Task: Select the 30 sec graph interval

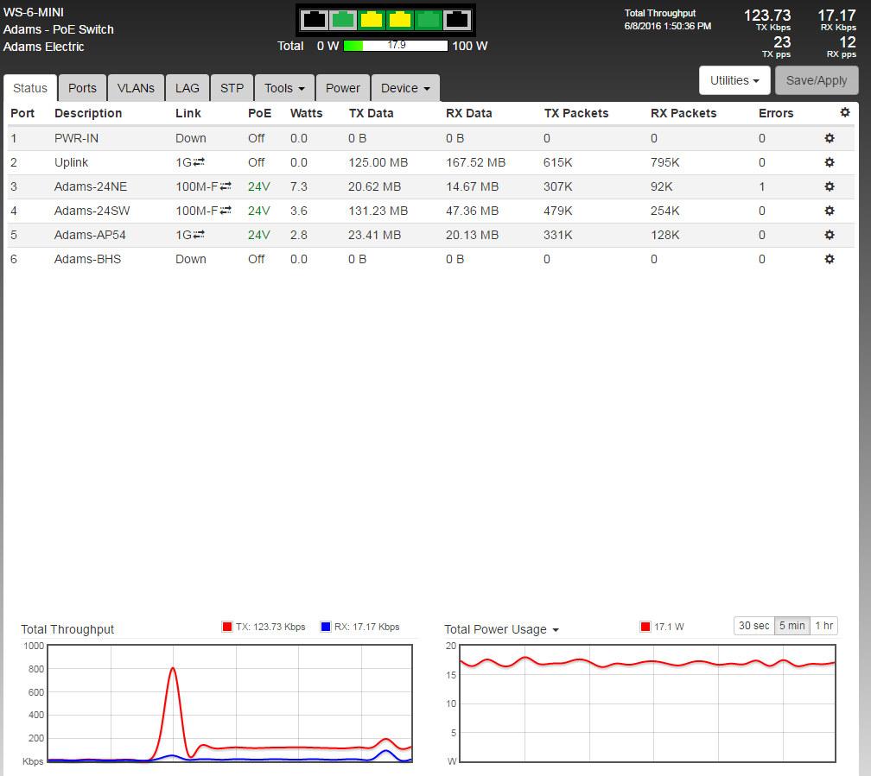Action: pos(753,626)
